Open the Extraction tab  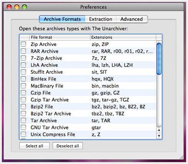click(x=101, y=19)
